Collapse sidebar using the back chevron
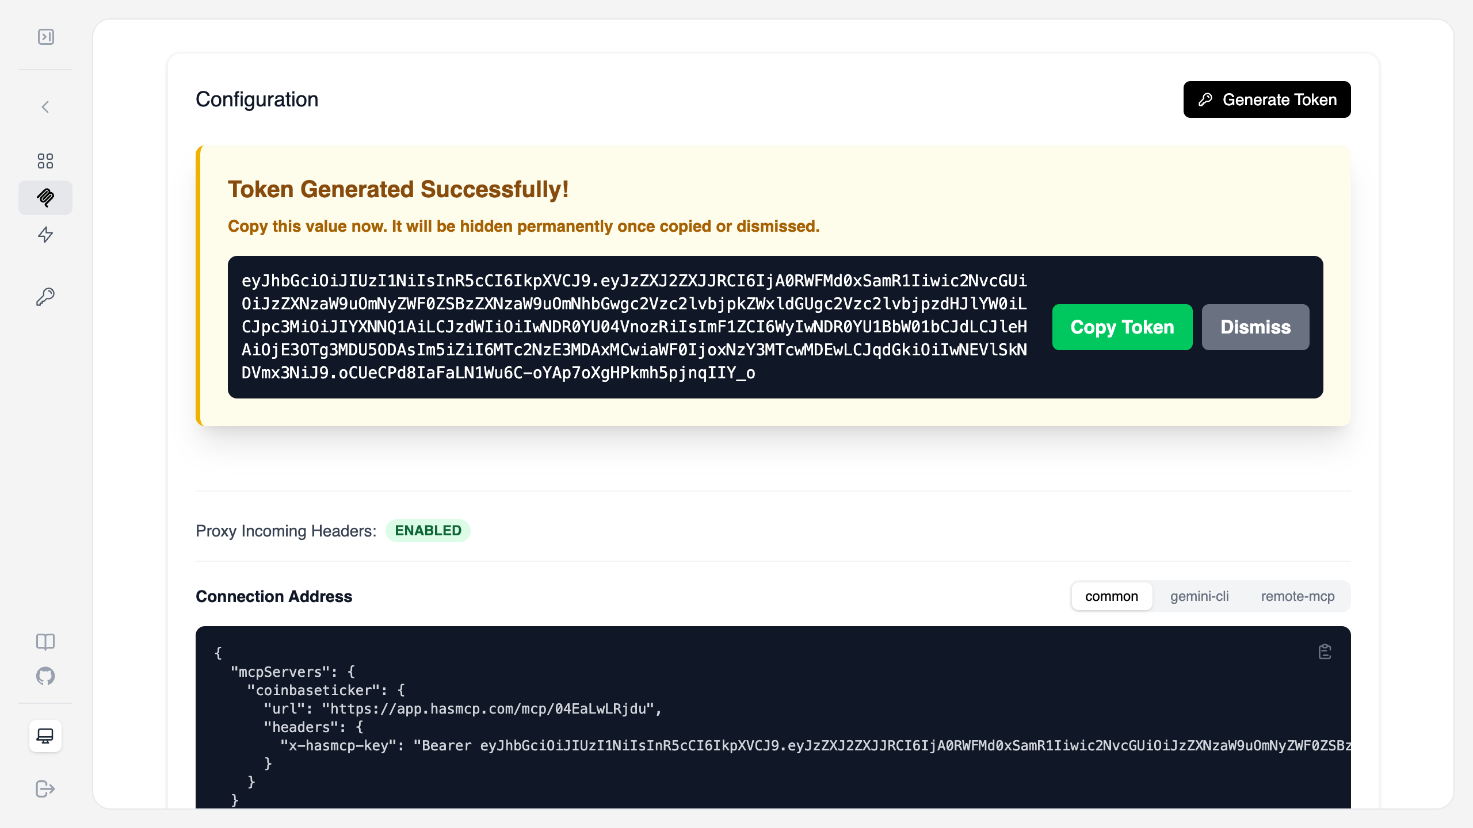Image resolution: width=1473 pixels, height=828 pixels. pos(45,107)
